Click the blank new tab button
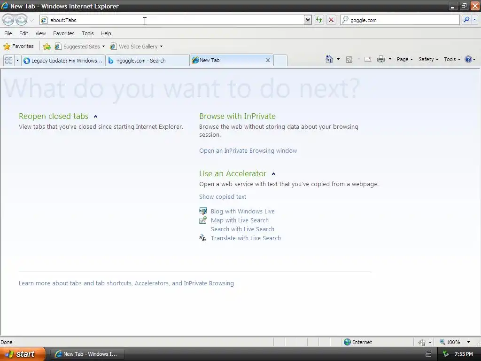 pos(280,61)
